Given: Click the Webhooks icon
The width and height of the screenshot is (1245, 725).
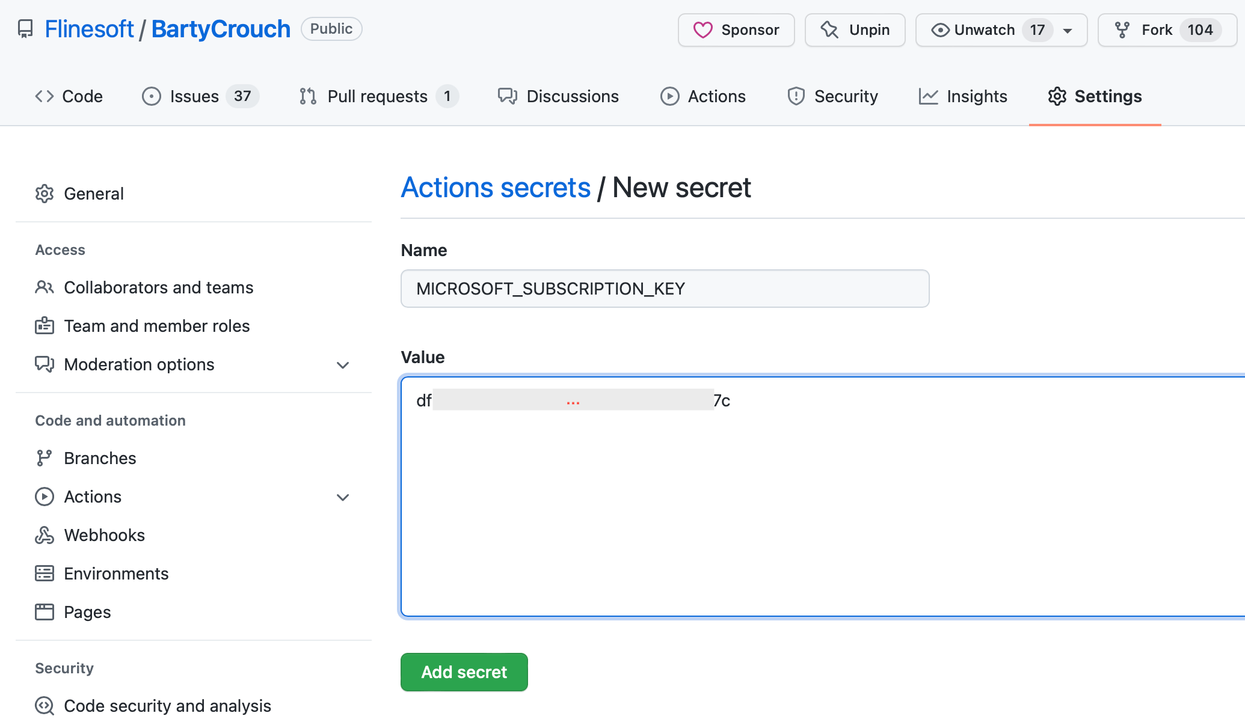Looking at the screenshot, I should [45, 535].
